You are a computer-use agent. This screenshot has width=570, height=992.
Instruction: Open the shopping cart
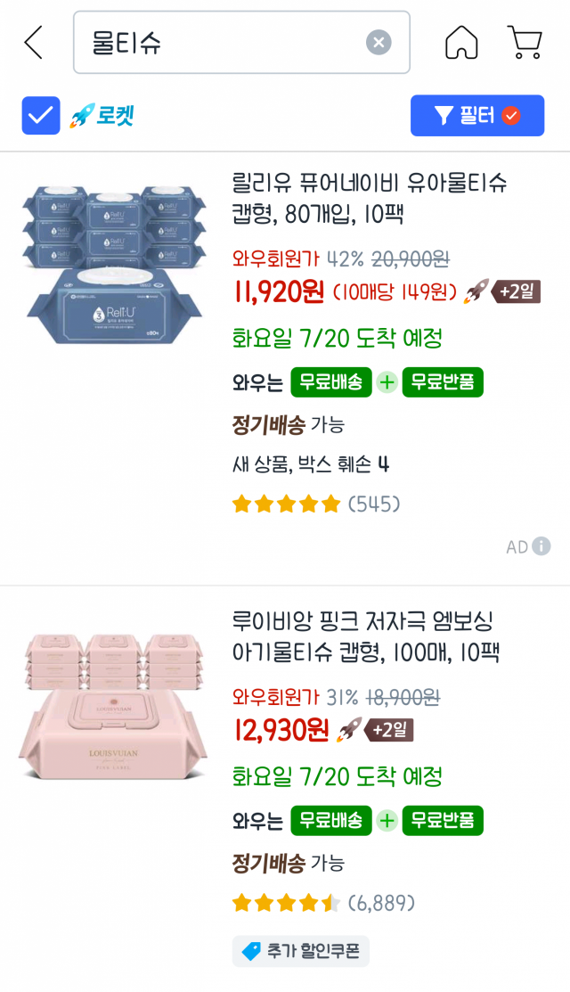525,41
